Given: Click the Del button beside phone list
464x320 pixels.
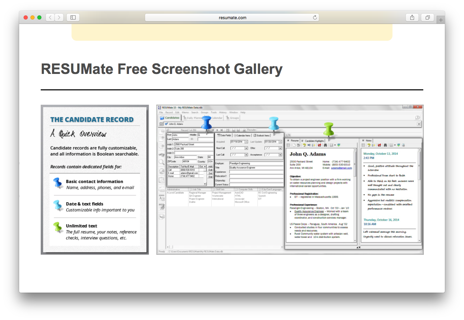Looking at the screenshot, I should point(210,173).
